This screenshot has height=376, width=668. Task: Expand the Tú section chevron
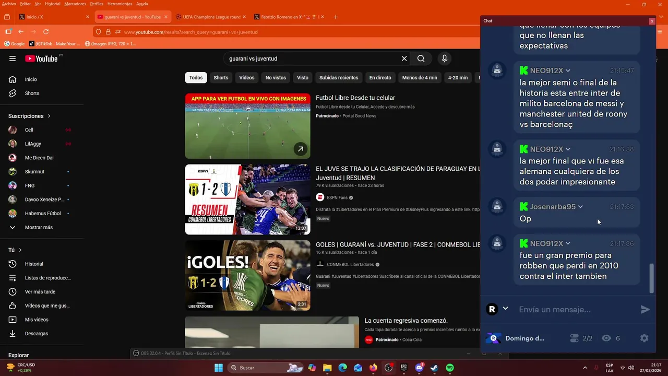[20, 250]
